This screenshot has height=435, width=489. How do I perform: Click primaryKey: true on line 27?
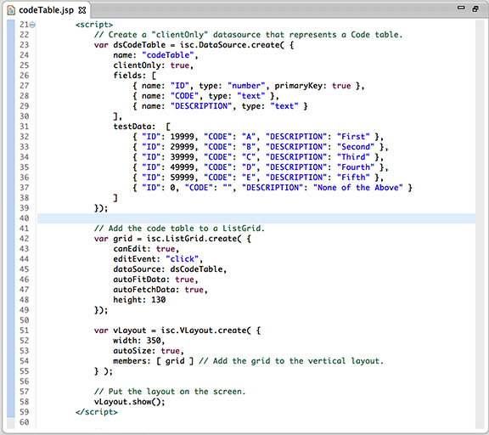click(312, 86)
